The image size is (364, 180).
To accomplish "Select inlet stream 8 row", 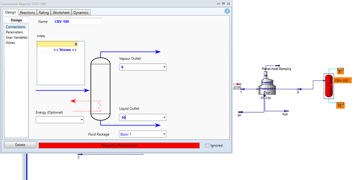I will pyautogui.click(x=57, y=44).
